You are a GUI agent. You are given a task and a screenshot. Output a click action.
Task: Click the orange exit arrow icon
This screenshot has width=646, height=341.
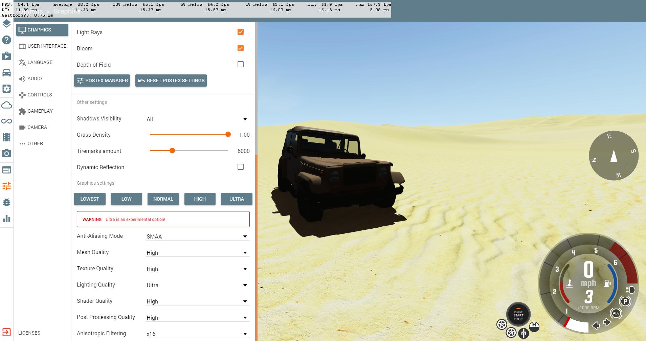(6, 332)
